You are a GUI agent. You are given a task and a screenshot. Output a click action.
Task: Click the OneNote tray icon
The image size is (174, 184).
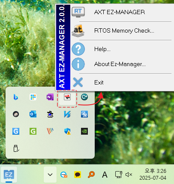pos(50,97)
